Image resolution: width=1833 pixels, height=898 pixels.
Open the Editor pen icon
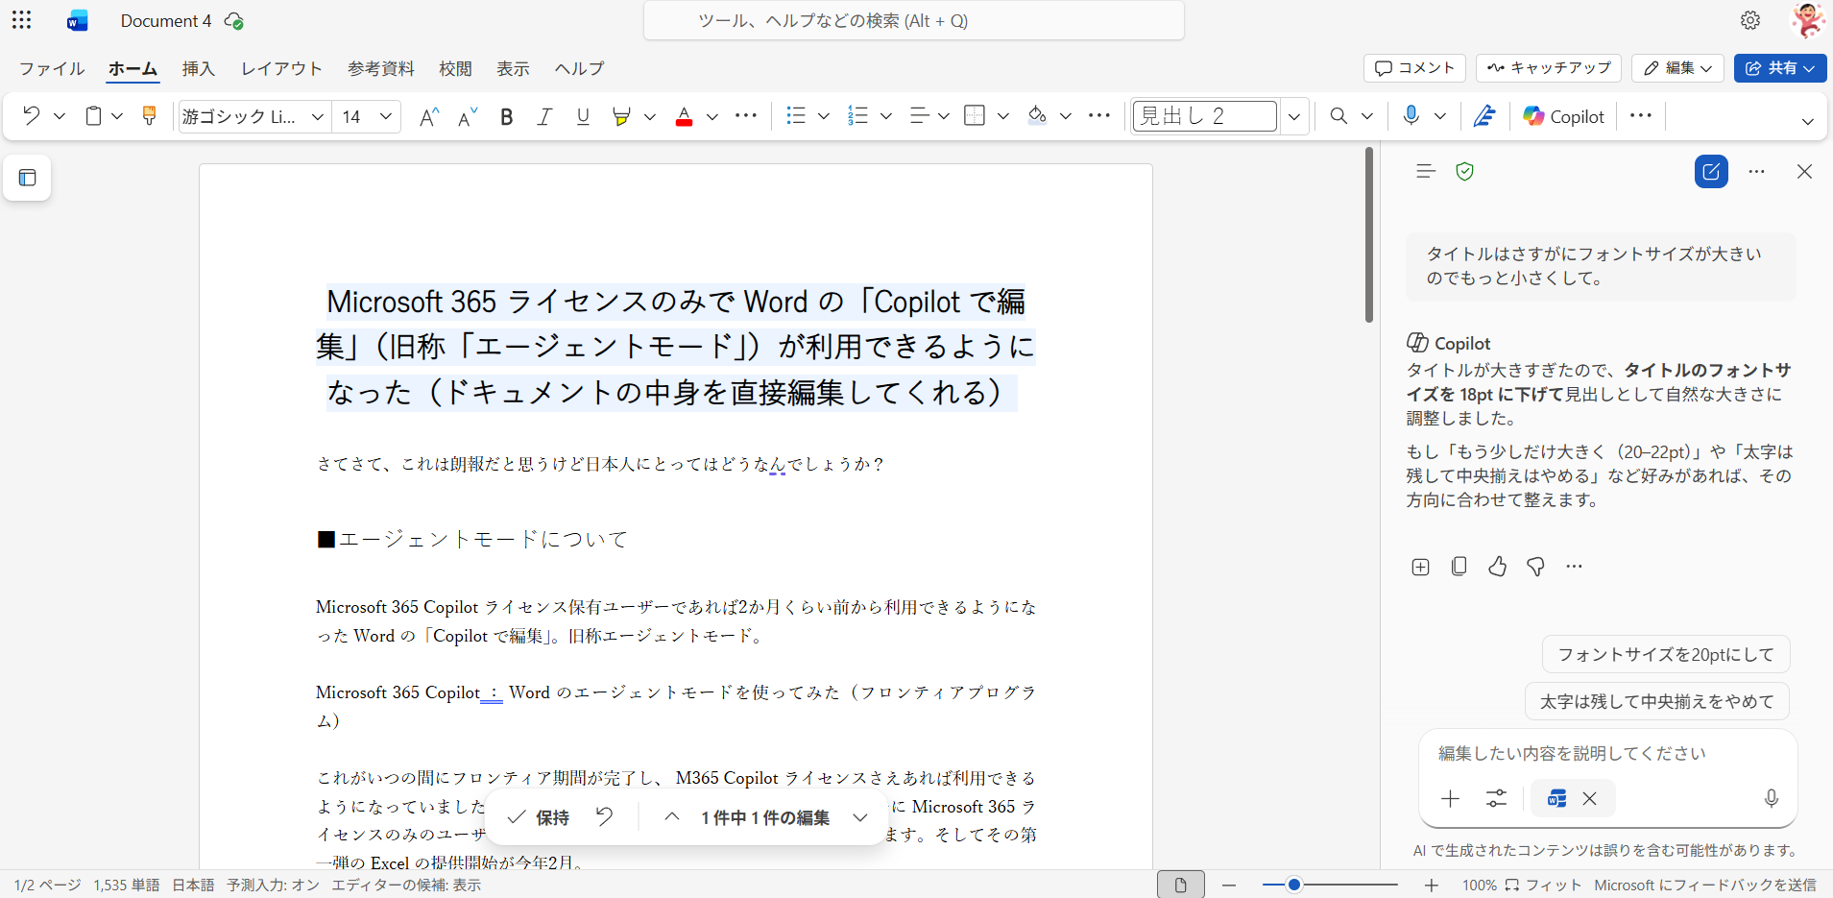(1484, 116)
